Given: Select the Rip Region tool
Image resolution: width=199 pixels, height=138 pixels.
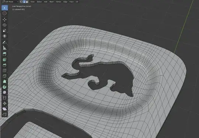Looking at the screenshot, I should click(4, 114).
